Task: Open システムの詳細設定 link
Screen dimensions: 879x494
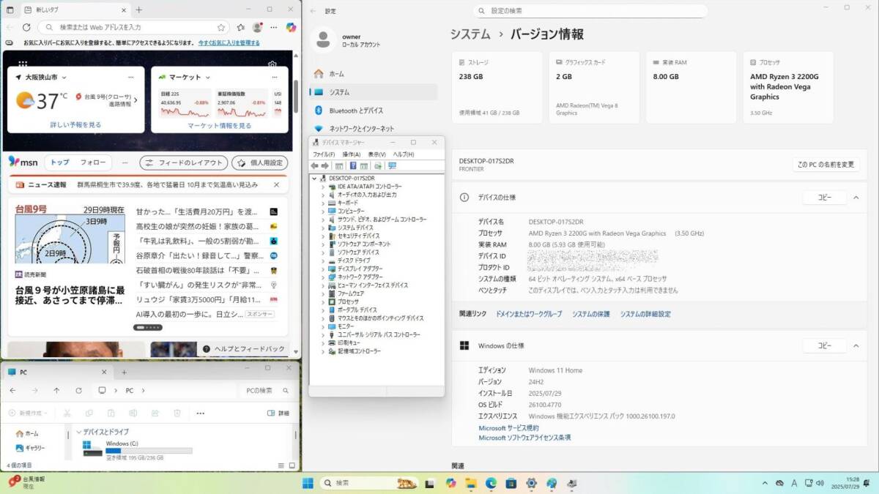Action: click(645, 314)
